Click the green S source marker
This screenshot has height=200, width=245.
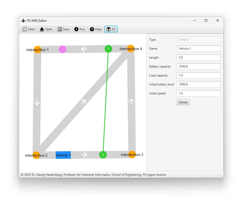coord(103,155)
